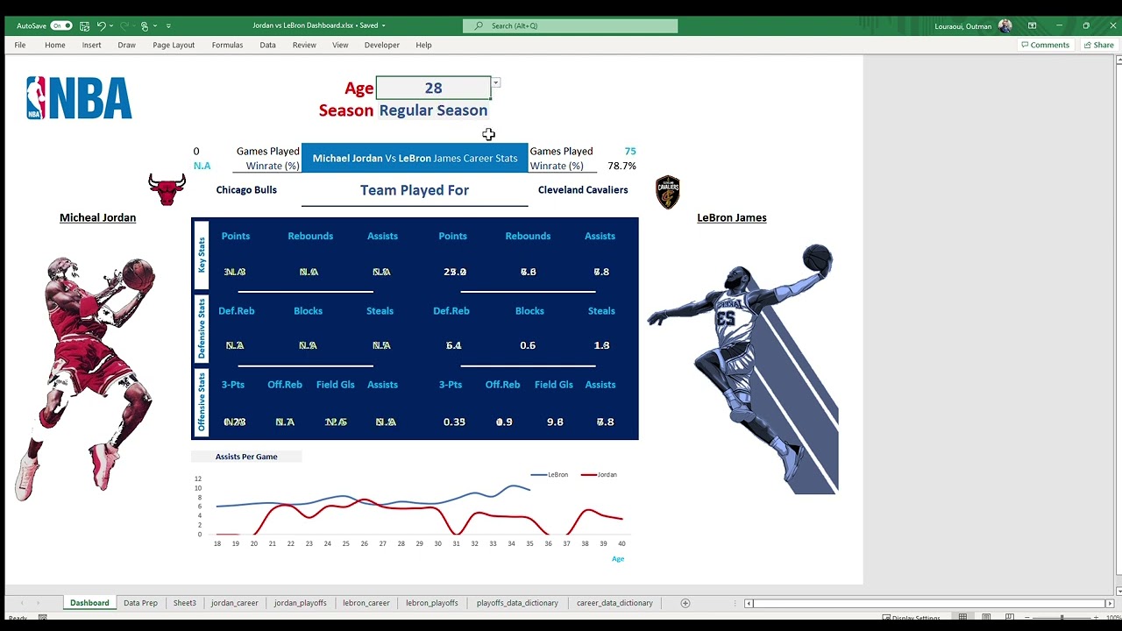The width and height of the screenshot is (1122, 631).
Task: Click the Comments button
Action: pyautogui.click(x=1045, y=45)
